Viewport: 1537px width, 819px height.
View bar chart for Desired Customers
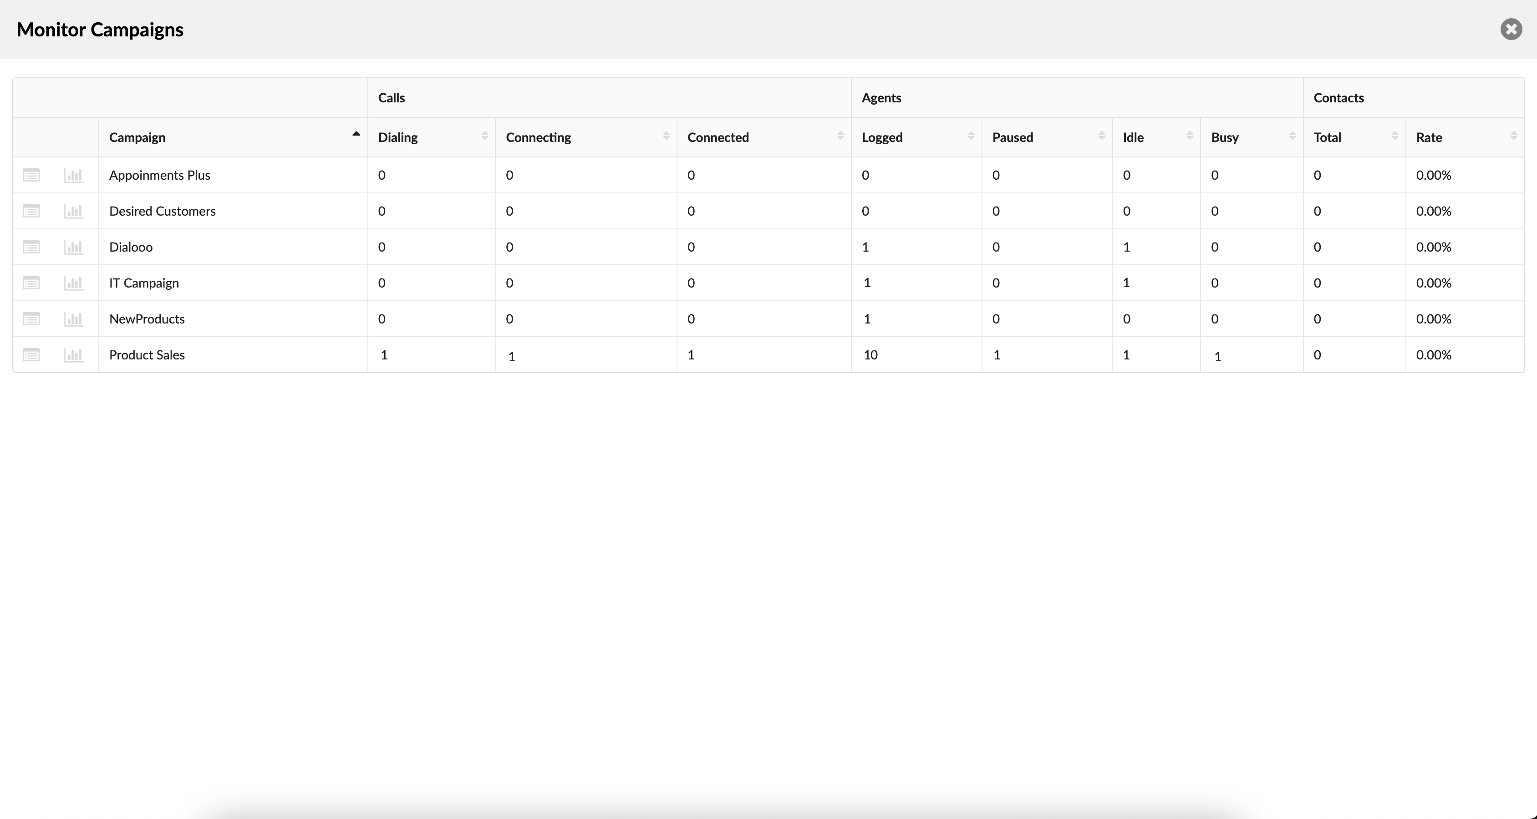coord(73,211)
